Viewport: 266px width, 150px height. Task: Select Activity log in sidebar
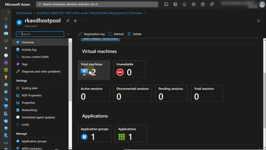pyautogui.click(x=29, y=50)
